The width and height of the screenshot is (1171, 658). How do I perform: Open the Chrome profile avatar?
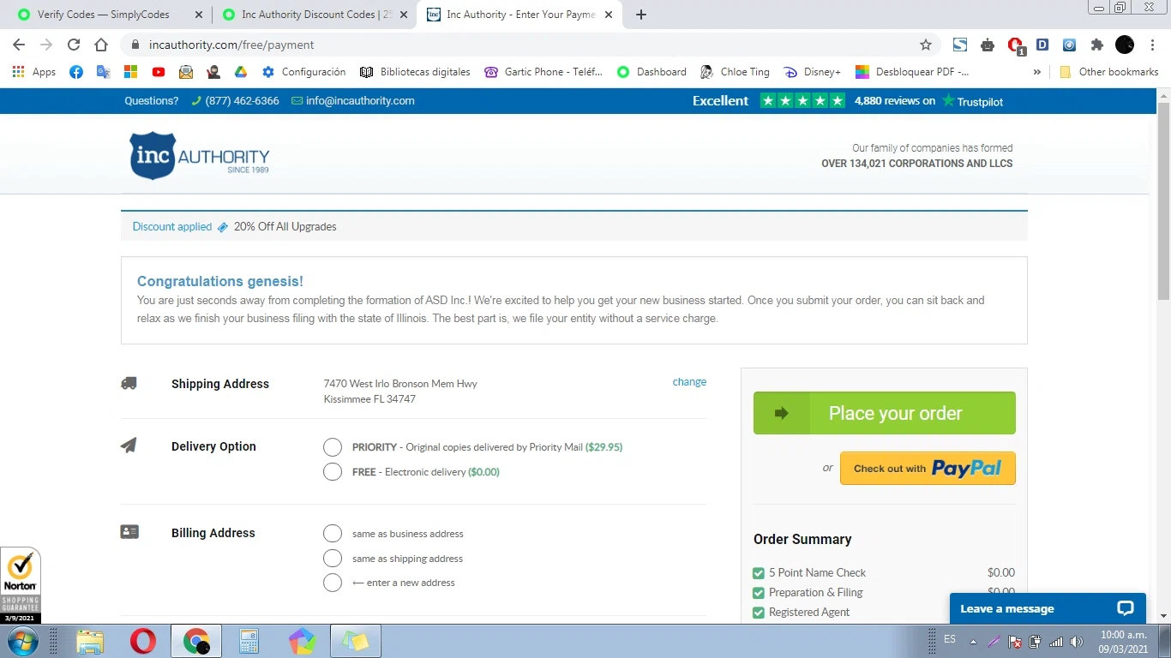(x=1125, y=45)
